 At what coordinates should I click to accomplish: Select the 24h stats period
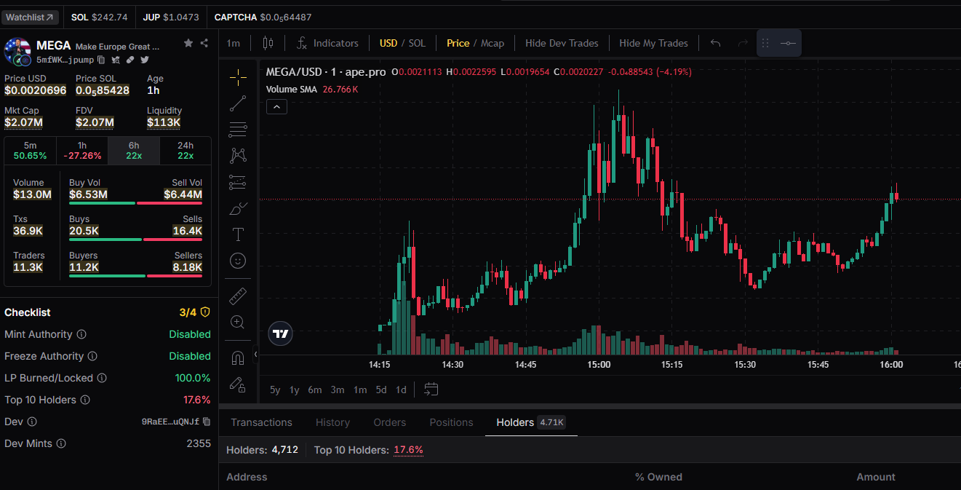point(186,150)
